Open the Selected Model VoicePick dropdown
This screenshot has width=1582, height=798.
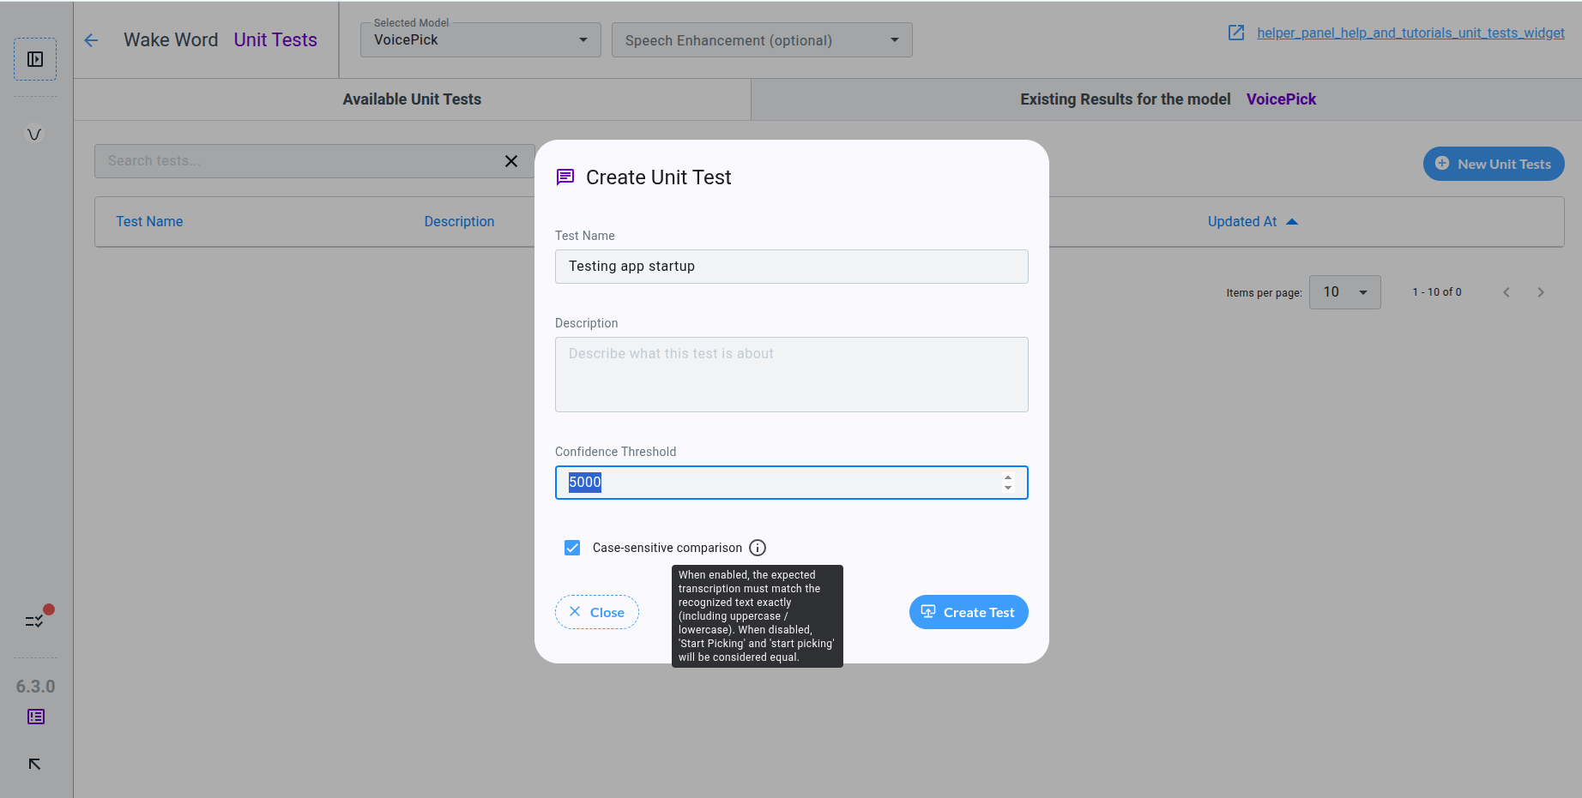[480, 39]
